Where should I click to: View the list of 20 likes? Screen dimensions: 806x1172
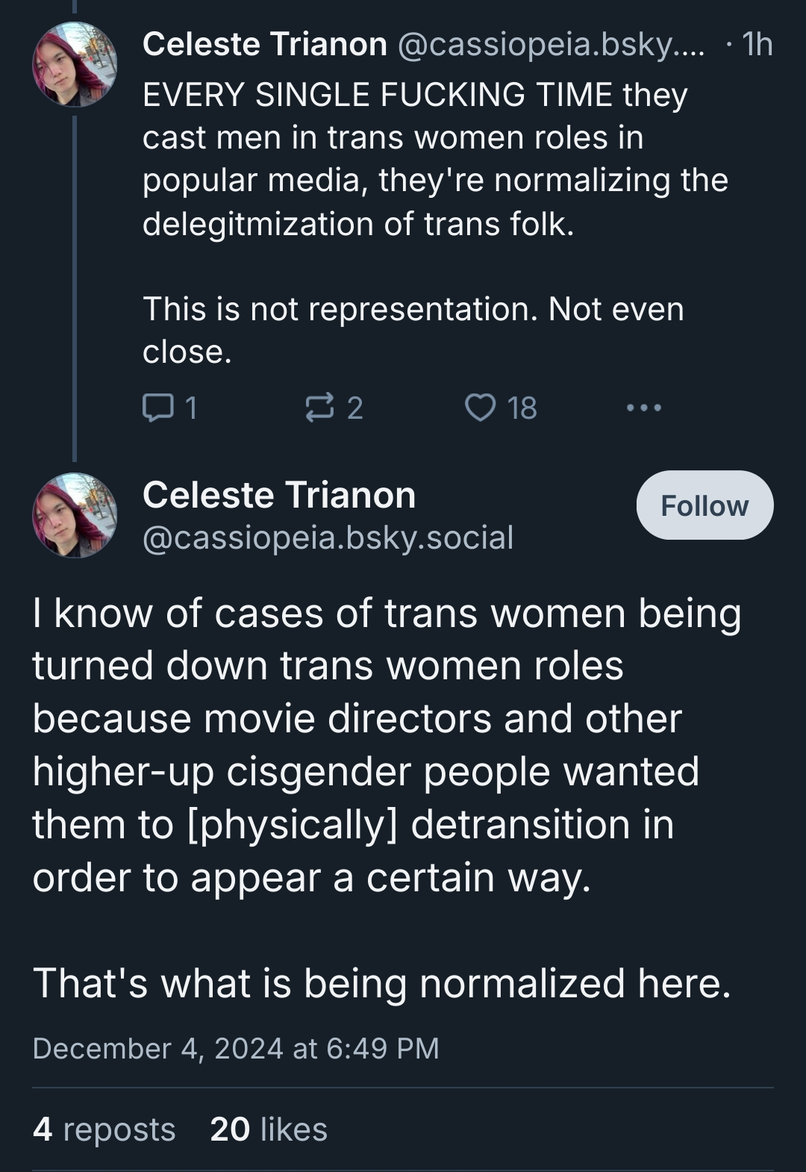click(x=269, y=1129)
